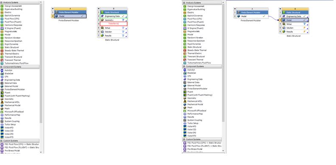This screenshot has width=336, height=165.
Task: Click Transient Thermal icon in left toolbox
Action: pos(2,60)
